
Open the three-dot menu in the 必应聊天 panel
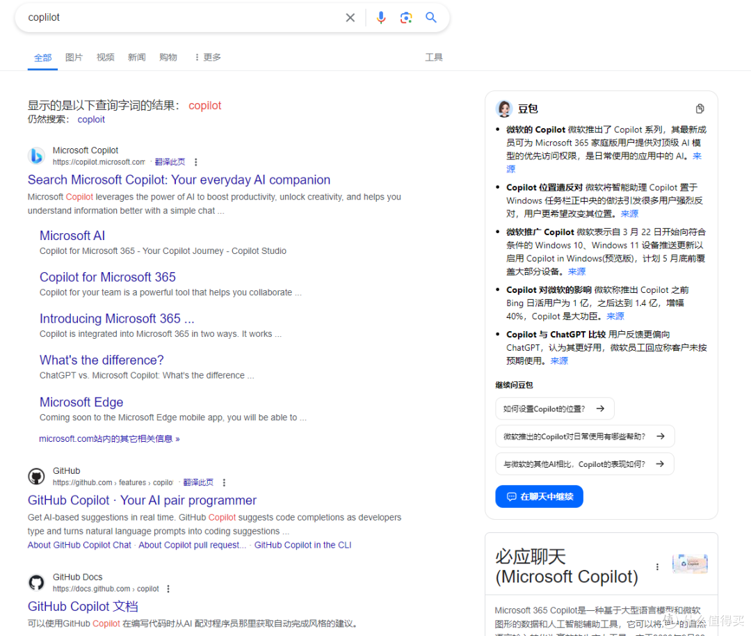click(x=657, y=567)
